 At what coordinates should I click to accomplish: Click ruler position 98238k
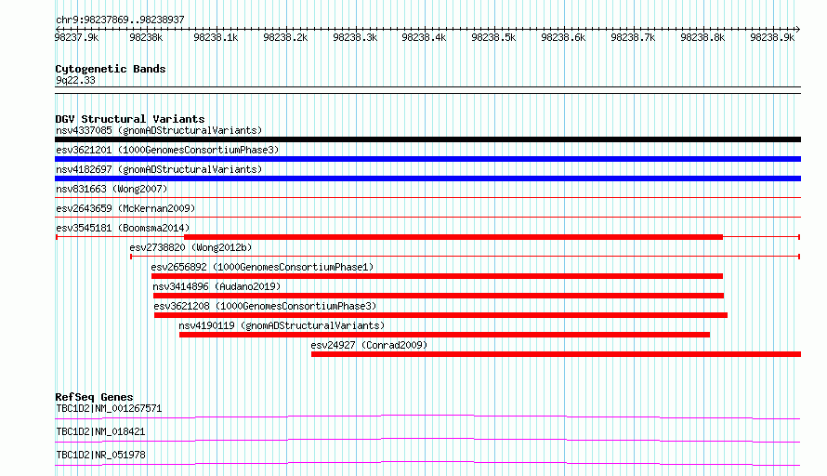tap(146, 37)
